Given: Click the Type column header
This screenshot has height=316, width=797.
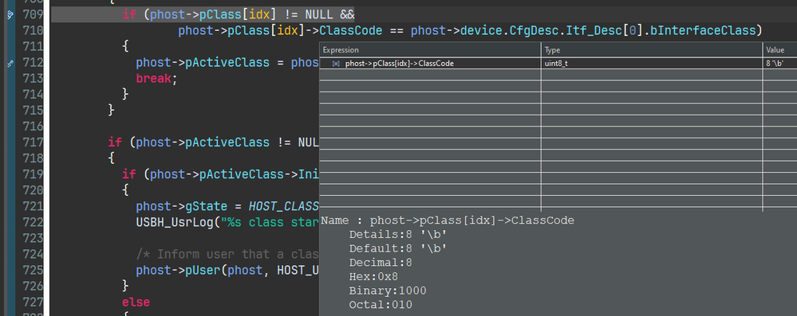Looking at the screenshot, I should click(652, 49).
